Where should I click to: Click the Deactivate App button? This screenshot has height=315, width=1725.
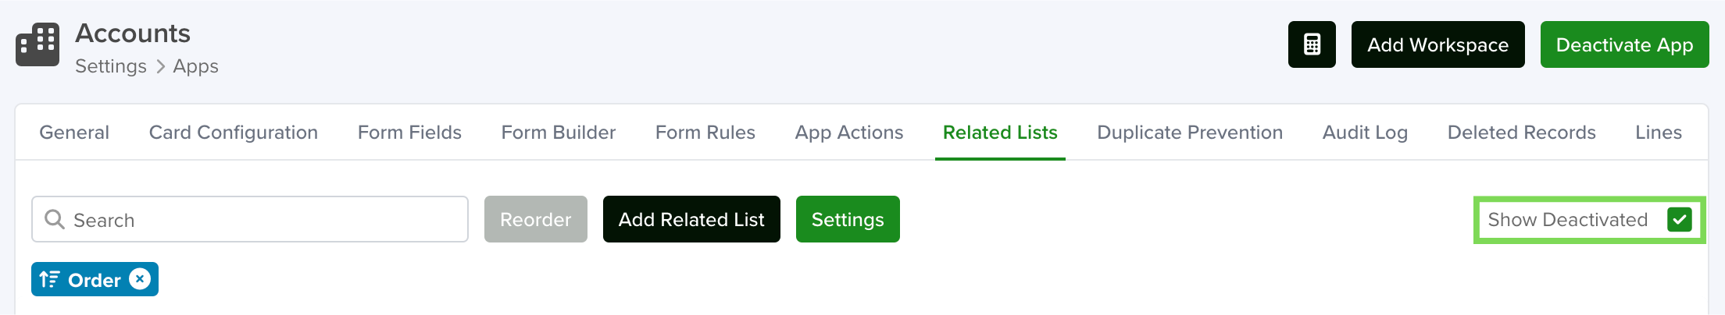[1624, 44]
